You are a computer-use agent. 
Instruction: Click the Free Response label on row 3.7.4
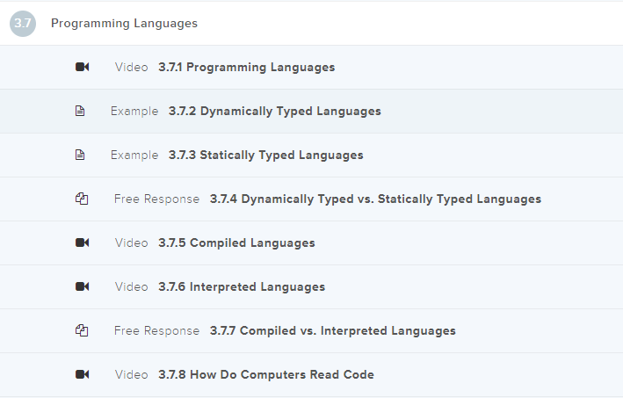(156, 199)
